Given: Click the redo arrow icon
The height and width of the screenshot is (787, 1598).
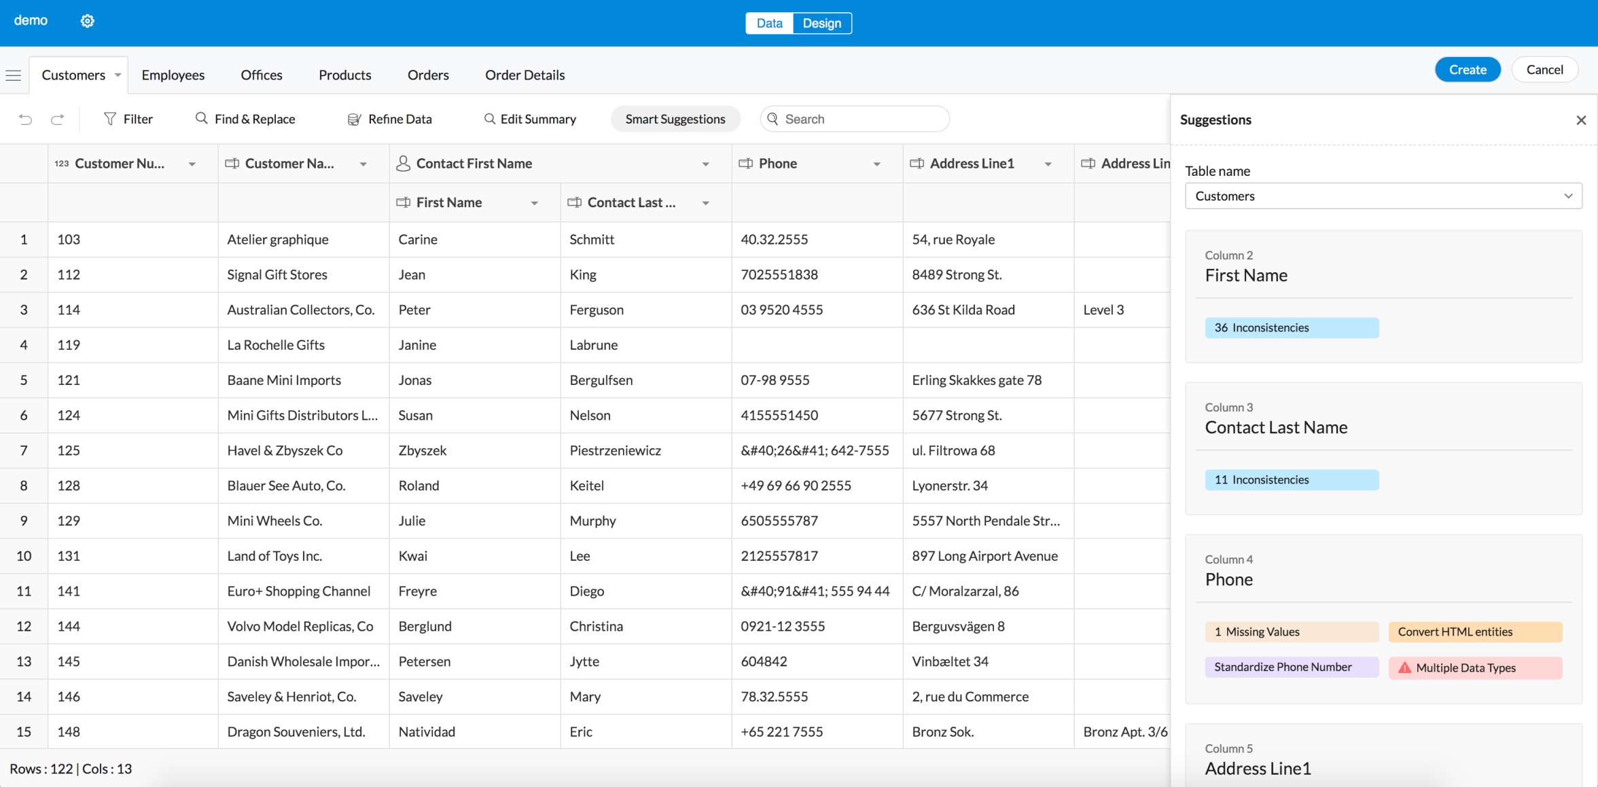Looking at the screenshot, I should [x=58, y=120].
